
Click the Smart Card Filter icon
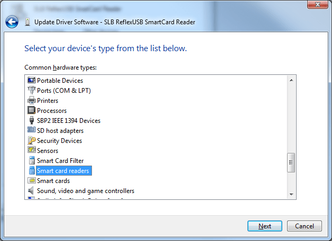31,161
